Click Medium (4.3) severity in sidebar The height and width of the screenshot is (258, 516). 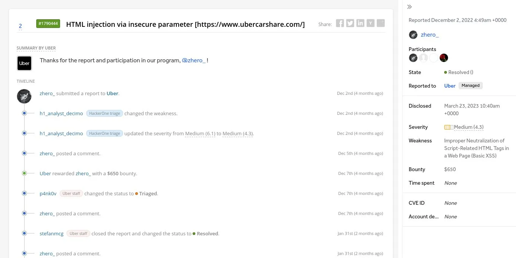[x=468, y=127]
